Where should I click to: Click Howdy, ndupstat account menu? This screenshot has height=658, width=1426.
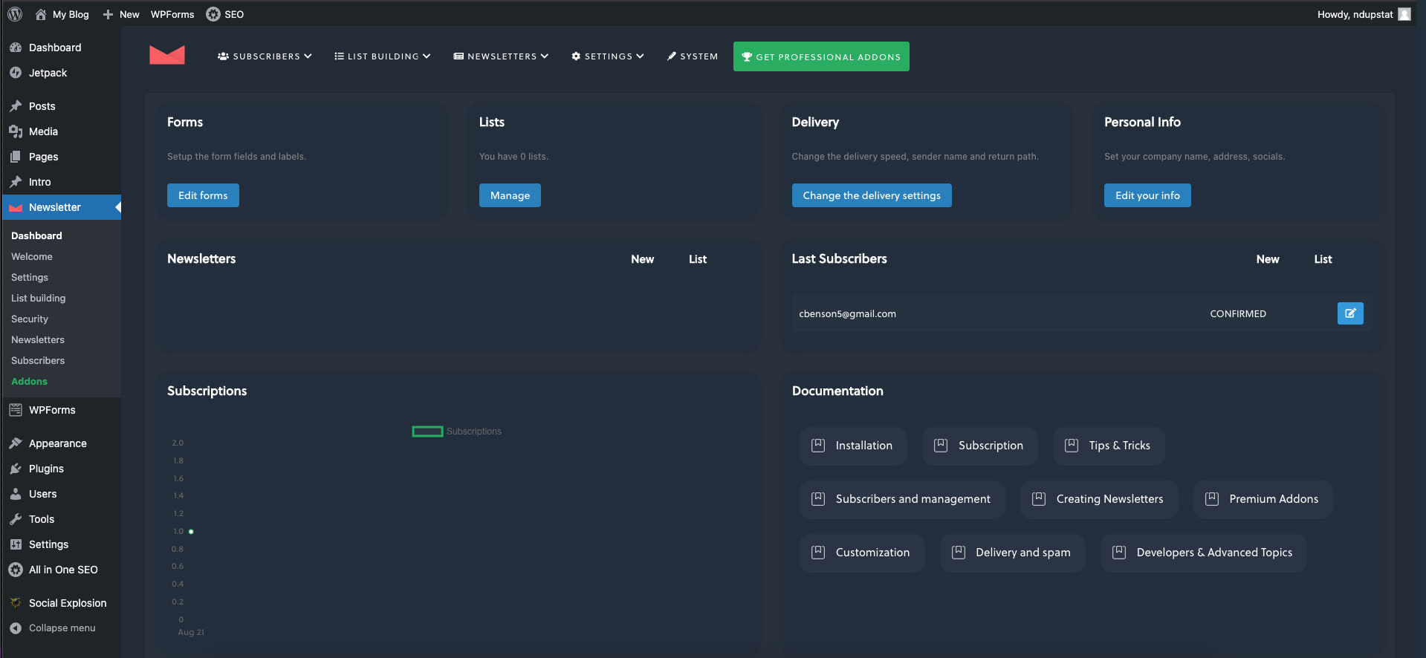click(x=1364, y=14)
